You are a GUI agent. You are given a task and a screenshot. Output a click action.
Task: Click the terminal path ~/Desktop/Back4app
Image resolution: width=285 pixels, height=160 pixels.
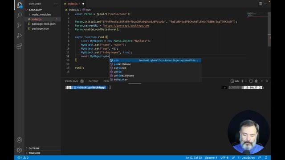91,88
